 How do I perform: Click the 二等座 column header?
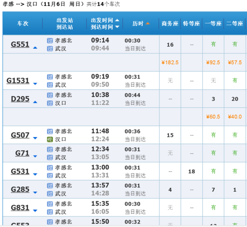click(x=235, y=24)
